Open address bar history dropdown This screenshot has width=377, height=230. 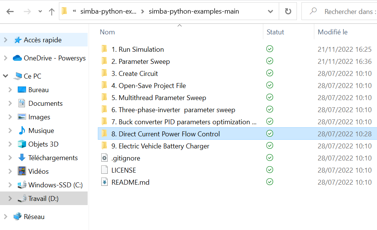[270, 12]
